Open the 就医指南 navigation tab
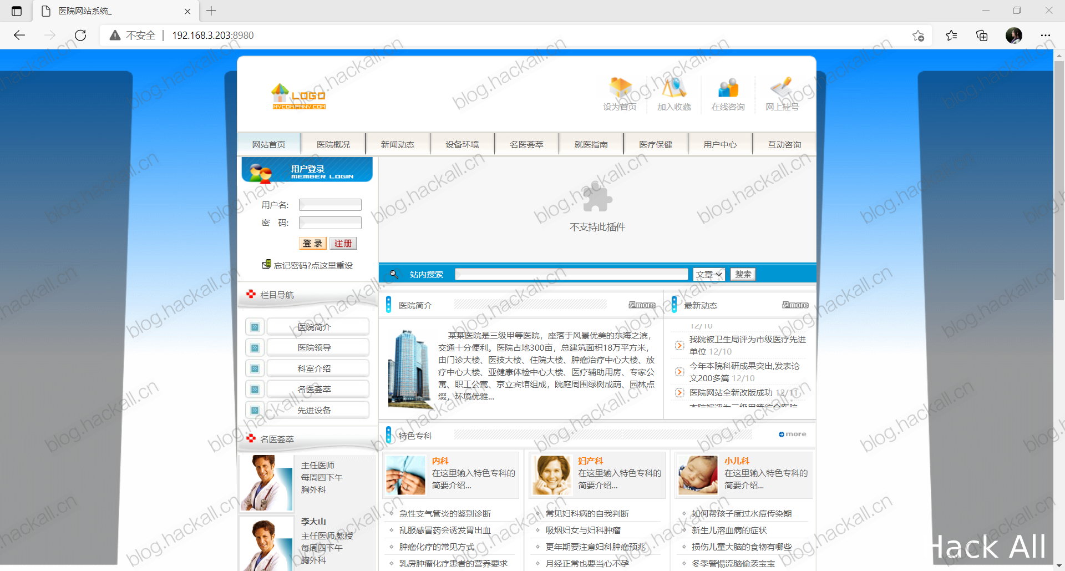Viewport: 1065px width, 571px height. tap(591, 144)
